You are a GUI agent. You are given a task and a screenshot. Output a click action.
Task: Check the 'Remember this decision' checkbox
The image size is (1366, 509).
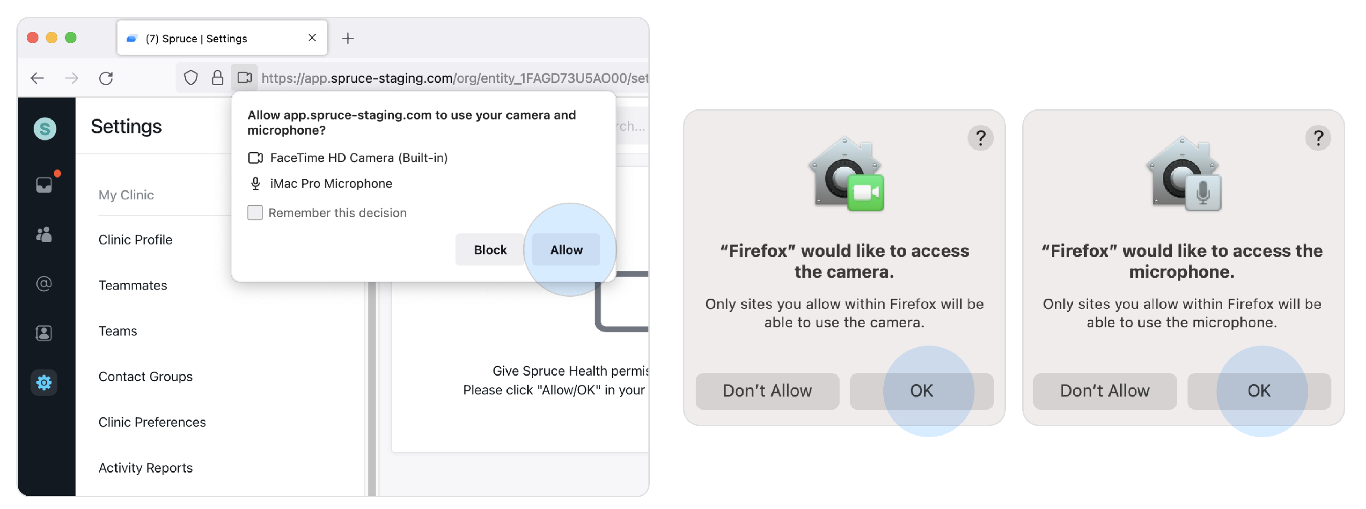[x=255, y=213]
